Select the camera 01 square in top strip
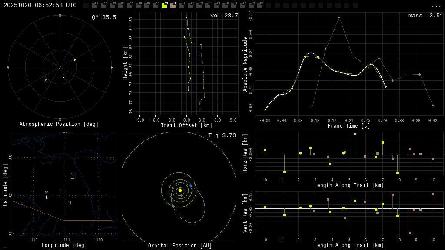Screen dimensions: 445x250 click(95, 5)
